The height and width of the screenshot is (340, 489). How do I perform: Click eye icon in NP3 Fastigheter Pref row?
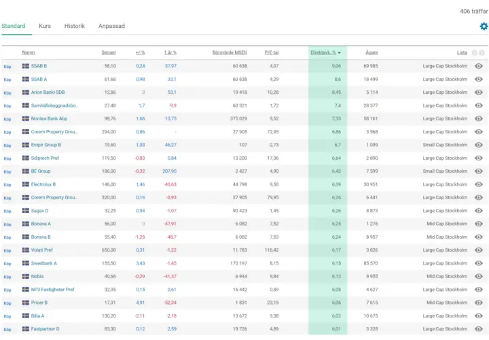pos(479,290)
